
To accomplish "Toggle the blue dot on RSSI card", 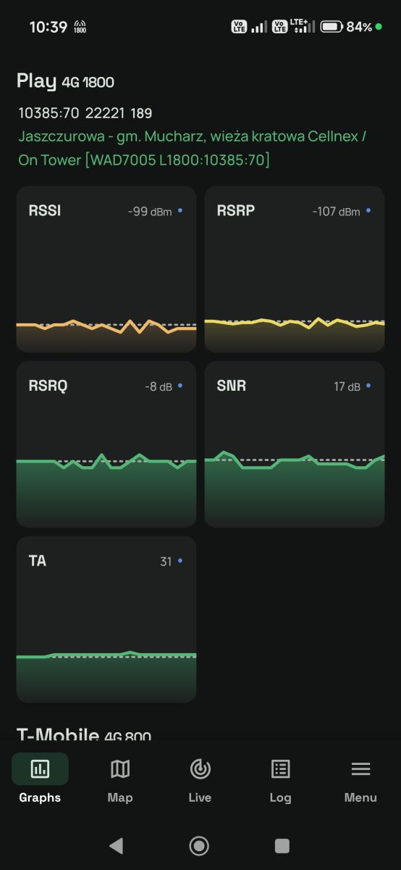I will (x=180, y=211).
